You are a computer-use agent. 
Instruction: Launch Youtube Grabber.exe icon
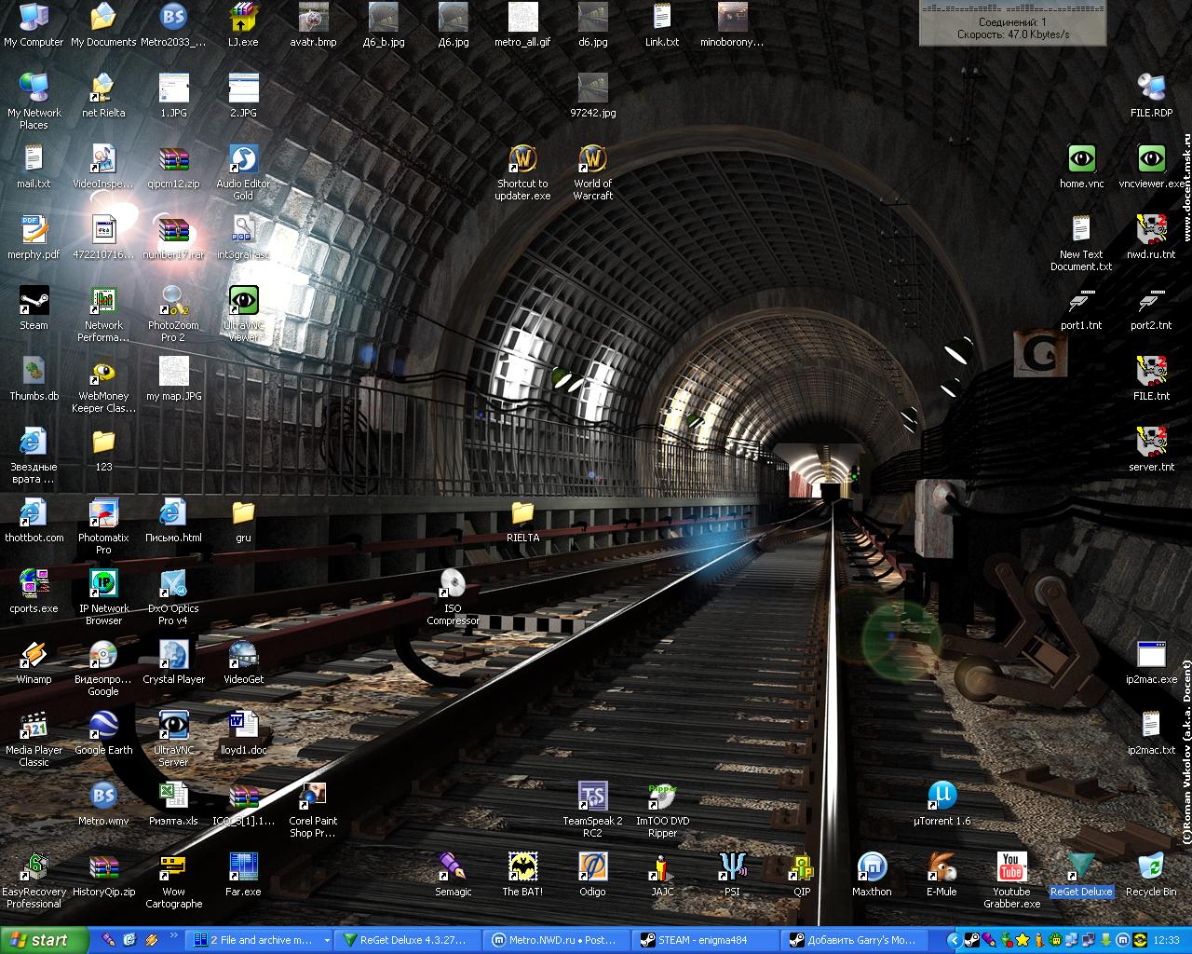pos(1011,872)
